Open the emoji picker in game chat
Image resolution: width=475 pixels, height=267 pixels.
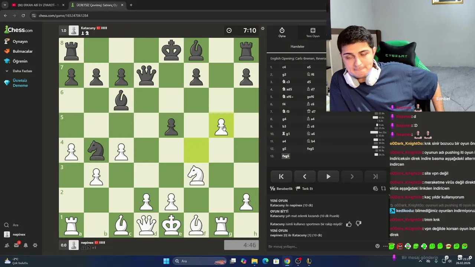(377, 246)
